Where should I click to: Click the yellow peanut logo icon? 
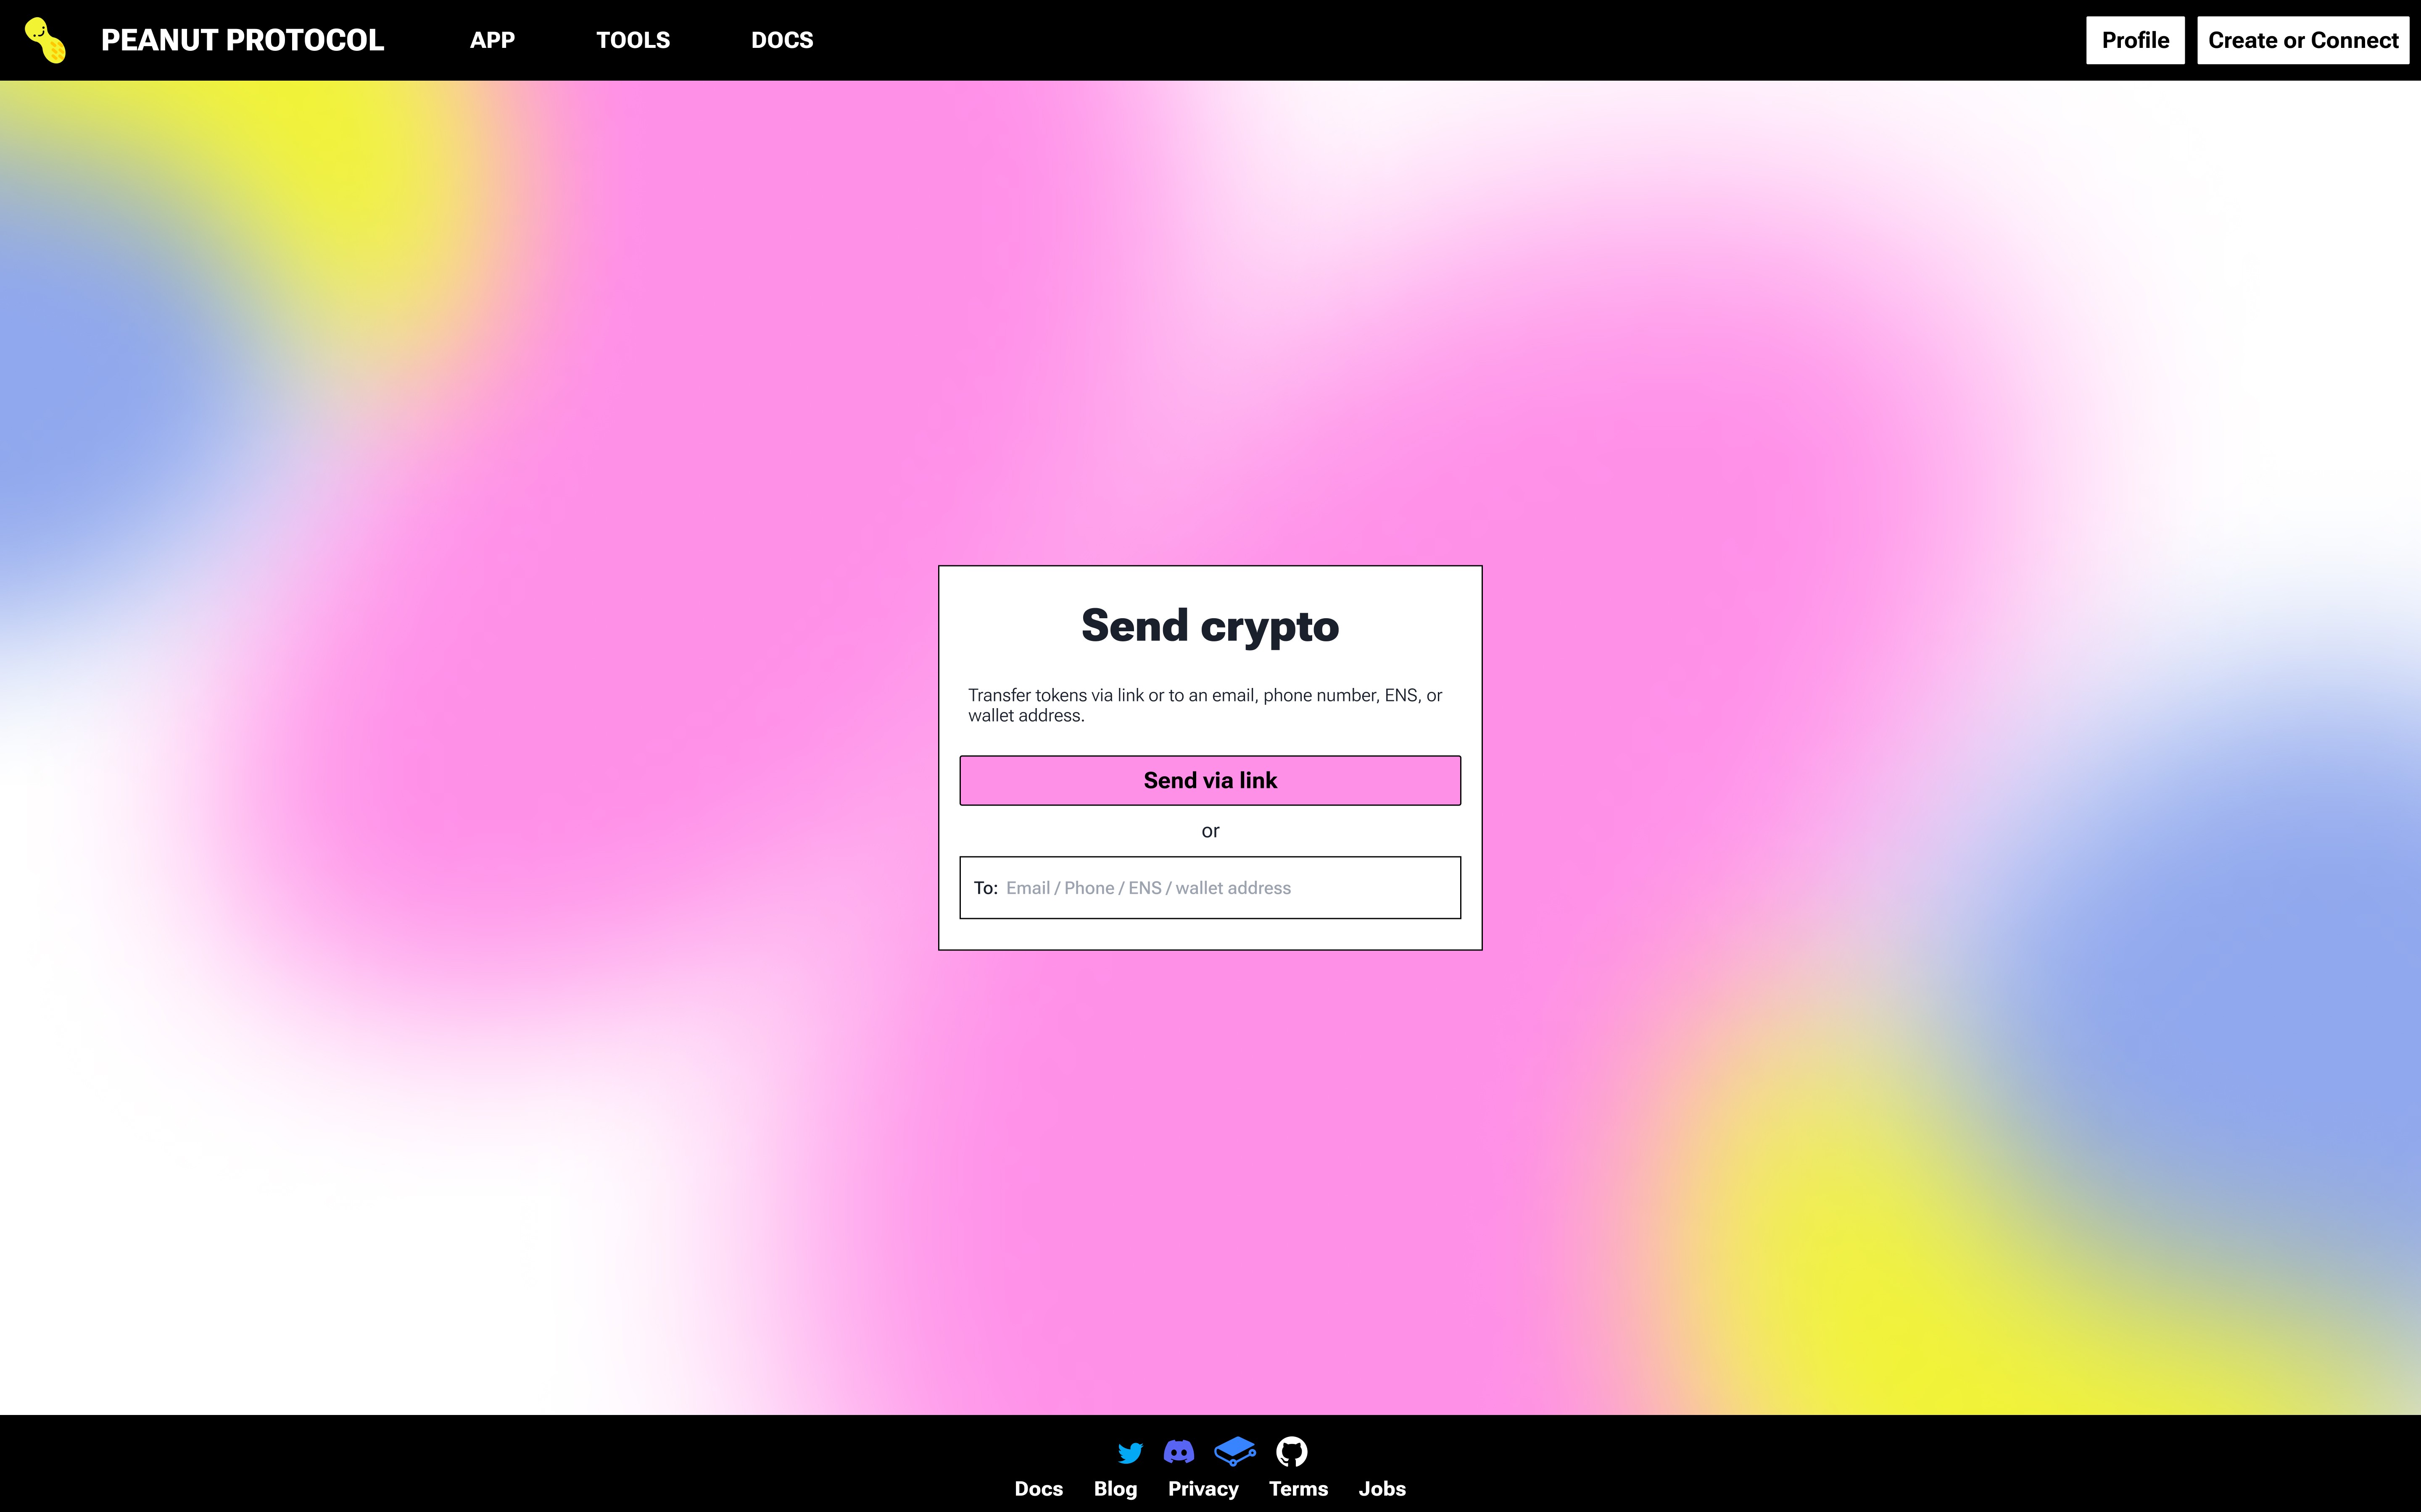click(x=45, y=40)
